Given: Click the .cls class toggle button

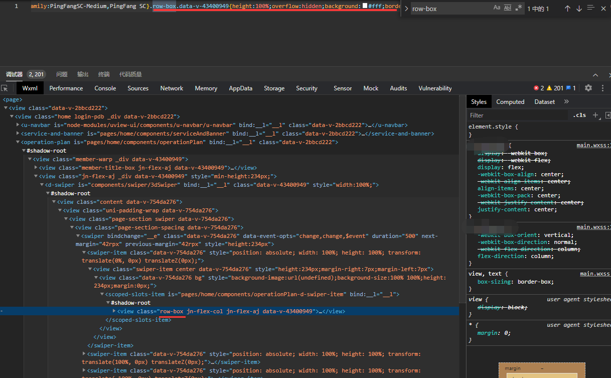Looking at the screenshot, I should 579,115.
